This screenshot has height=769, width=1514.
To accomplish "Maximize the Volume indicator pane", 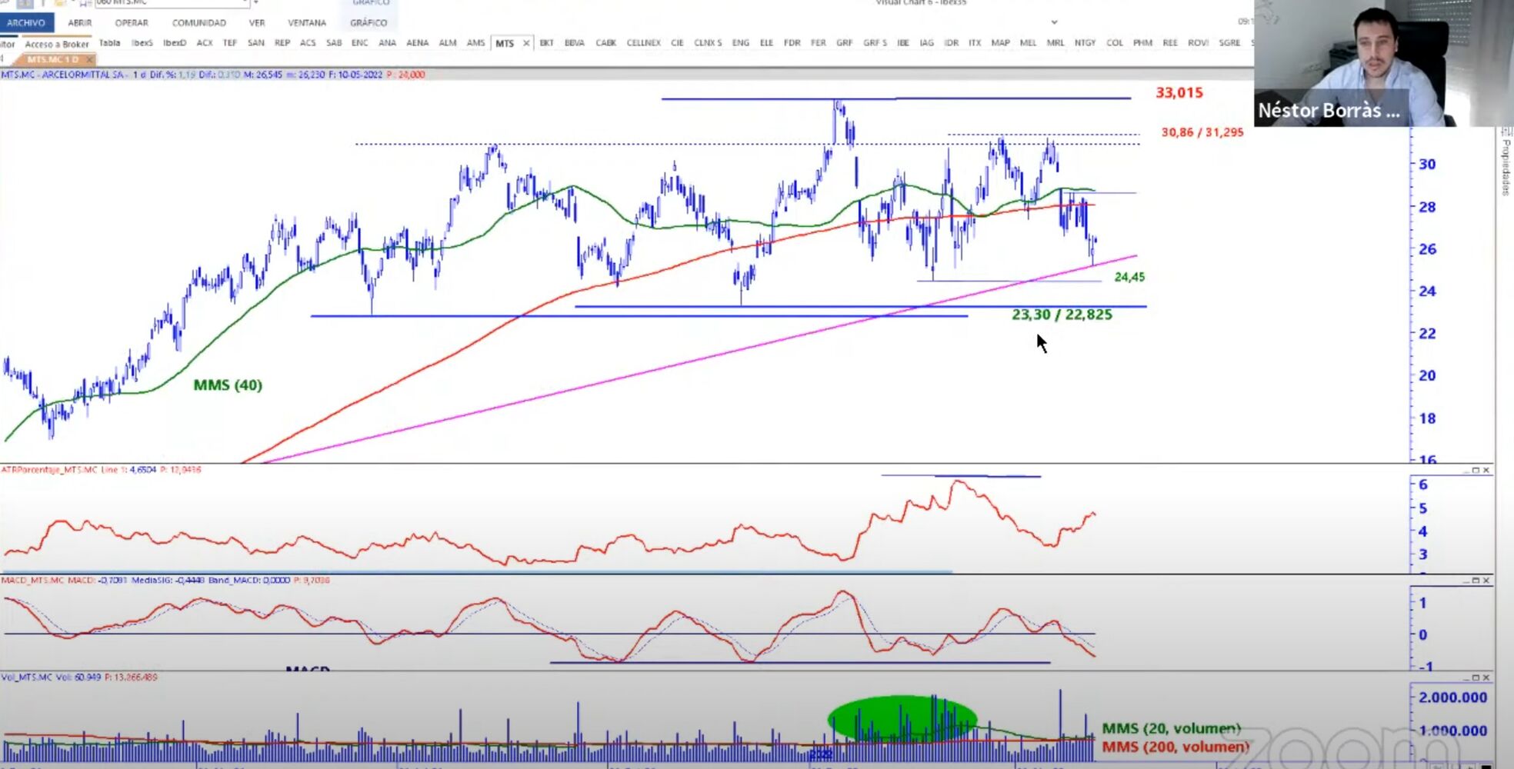I will [x=1476, y=677].
